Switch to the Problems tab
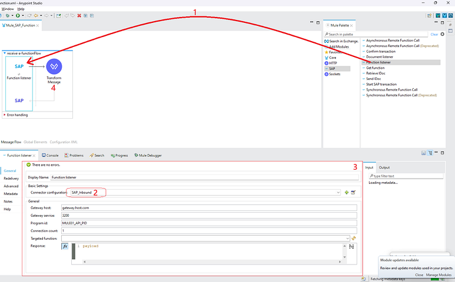 tap(74, 156)
